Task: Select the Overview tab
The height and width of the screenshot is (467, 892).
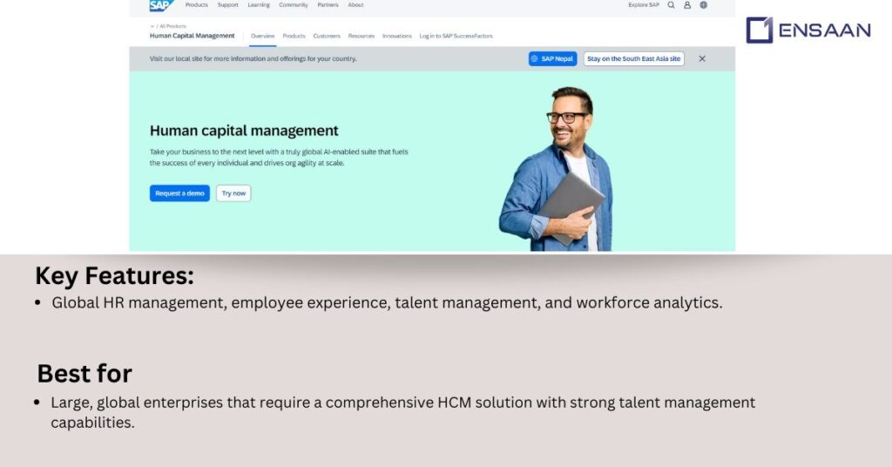Action: [262, 36]
